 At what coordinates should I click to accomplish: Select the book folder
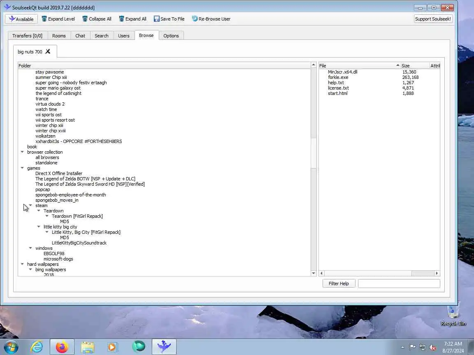pyautogui.click(x=32, y=147)
